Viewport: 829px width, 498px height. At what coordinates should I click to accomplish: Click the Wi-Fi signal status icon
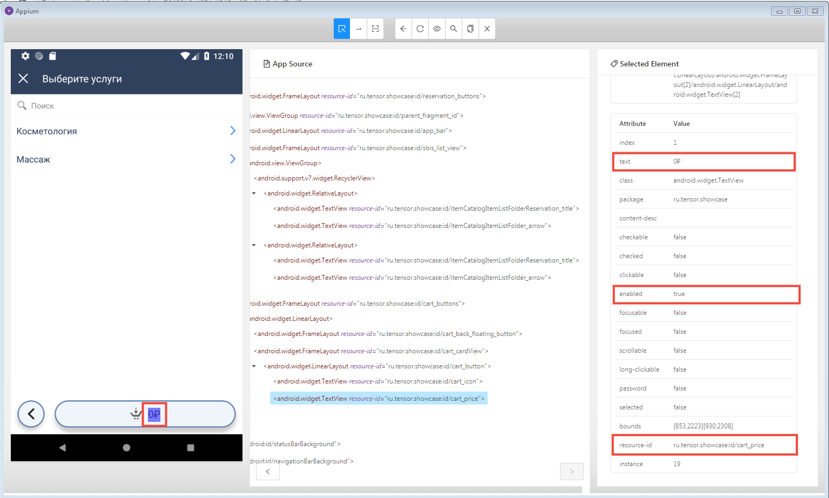(x=185, y=56)
